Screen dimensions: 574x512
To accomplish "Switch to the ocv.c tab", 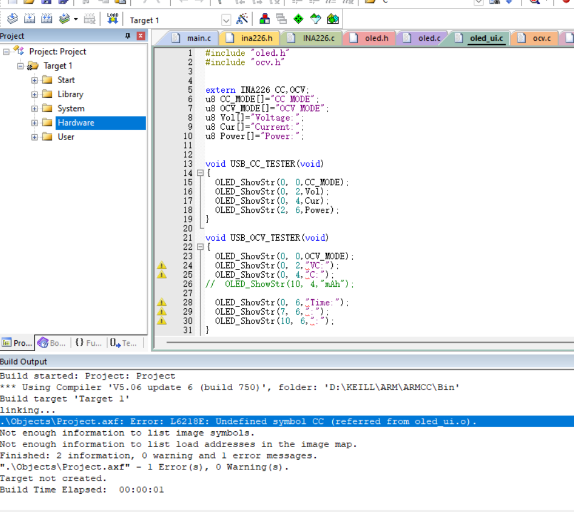I will (x=535, y=38).
